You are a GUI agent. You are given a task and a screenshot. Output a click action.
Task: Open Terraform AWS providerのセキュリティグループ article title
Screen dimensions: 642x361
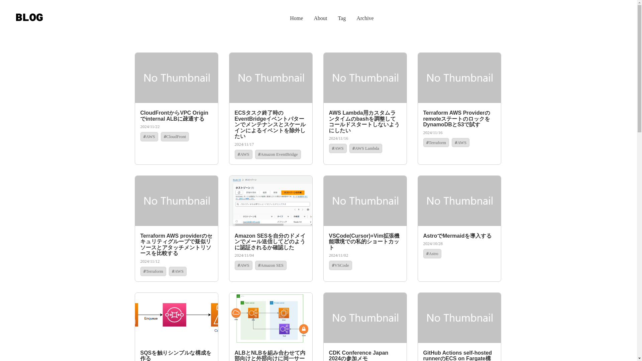[x=177, y=245]
